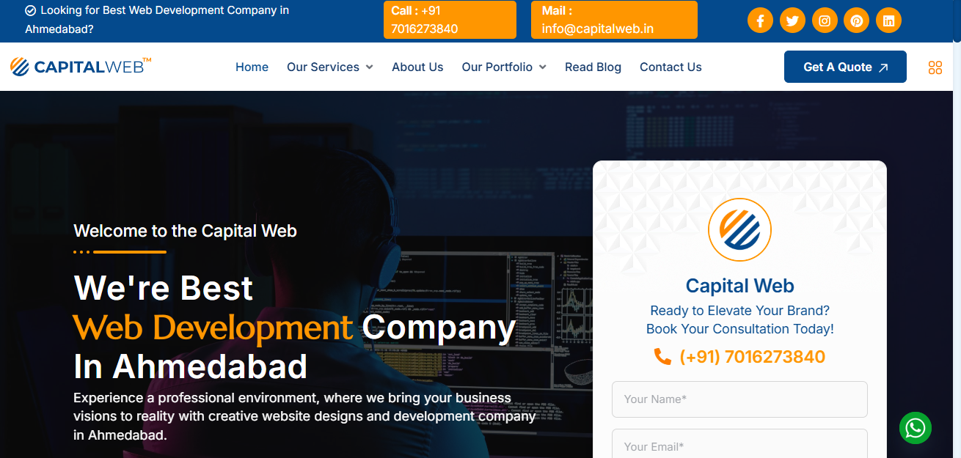This screenshot has width=961, height=458.
Task: Tap the orange (+91) 7016273840 phone link
Action: [739, 357]
